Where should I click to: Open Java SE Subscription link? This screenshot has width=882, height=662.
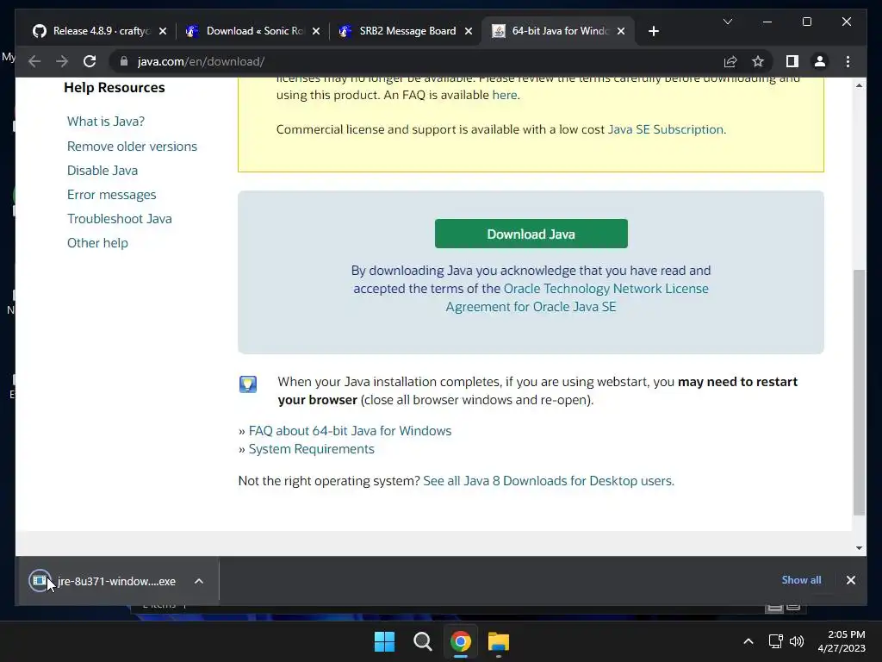[666, 129]
